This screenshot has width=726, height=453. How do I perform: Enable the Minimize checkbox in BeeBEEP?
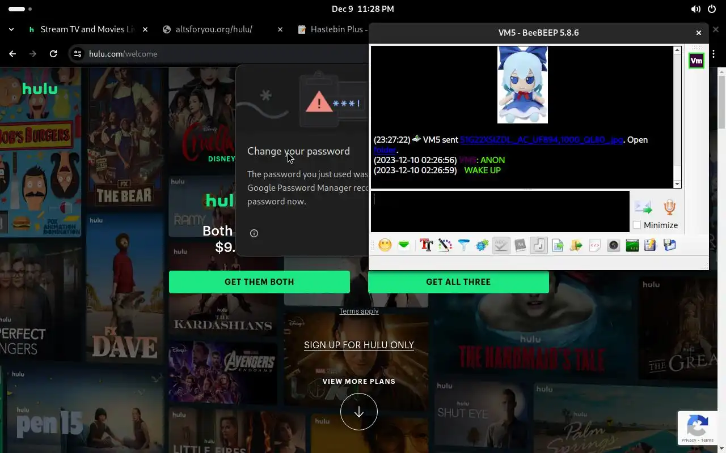pyautogui.click(x=637, y=225)
